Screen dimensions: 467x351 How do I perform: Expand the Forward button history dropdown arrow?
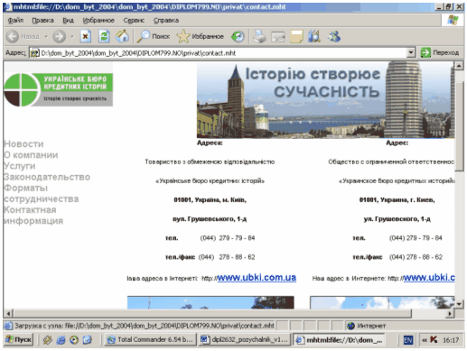click(72, 36)
